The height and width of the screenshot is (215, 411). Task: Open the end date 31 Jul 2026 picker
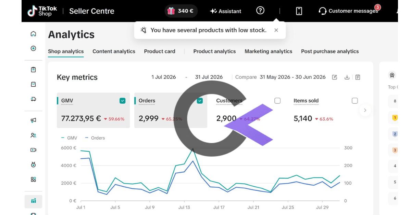coord(209,77)
